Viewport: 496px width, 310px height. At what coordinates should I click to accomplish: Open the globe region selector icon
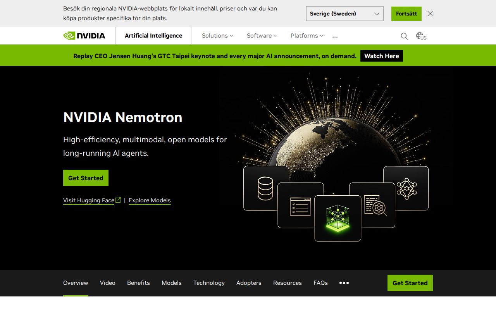point(421,36)
